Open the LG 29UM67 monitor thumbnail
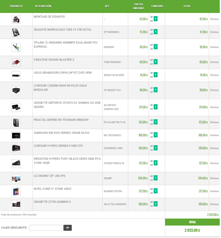This screenshot has width=221, height=238. [16, 179]
